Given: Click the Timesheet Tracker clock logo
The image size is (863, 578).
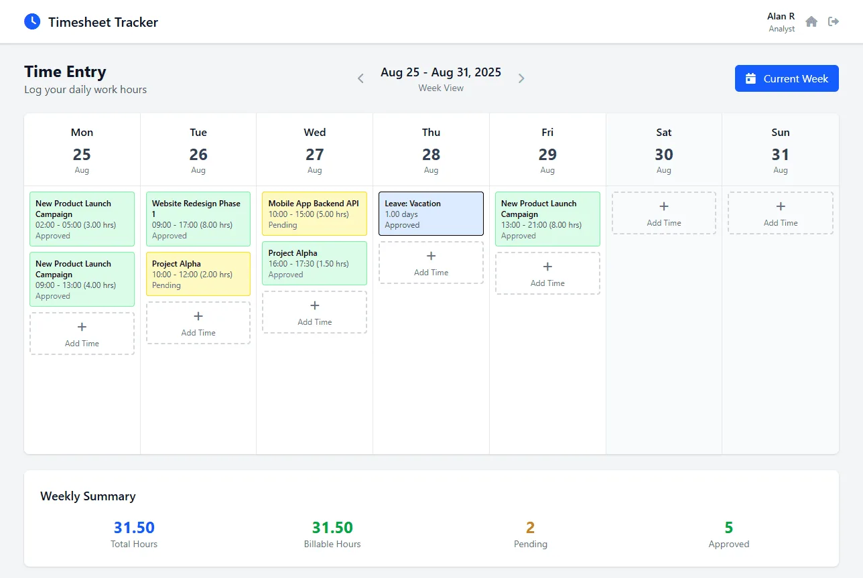Looking at the screenshot, I should point(31,21).
